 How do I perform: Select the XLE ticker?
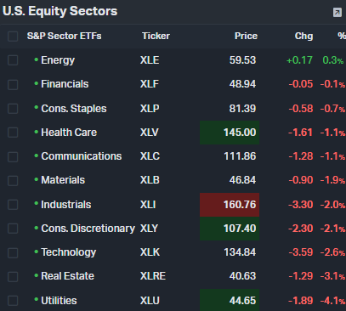[150, 60]
